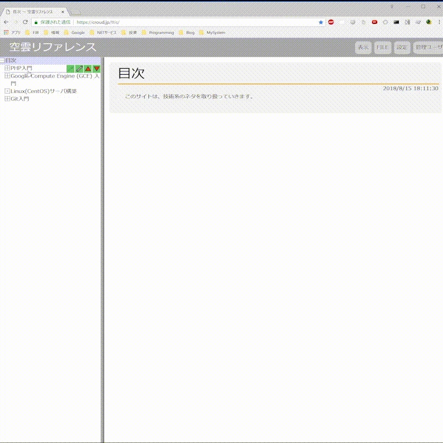The width and height of the screenshot is (443, 443).
Task: Select Git入門 in the tree
Action: pyautogui.click(x=20, y=99)
